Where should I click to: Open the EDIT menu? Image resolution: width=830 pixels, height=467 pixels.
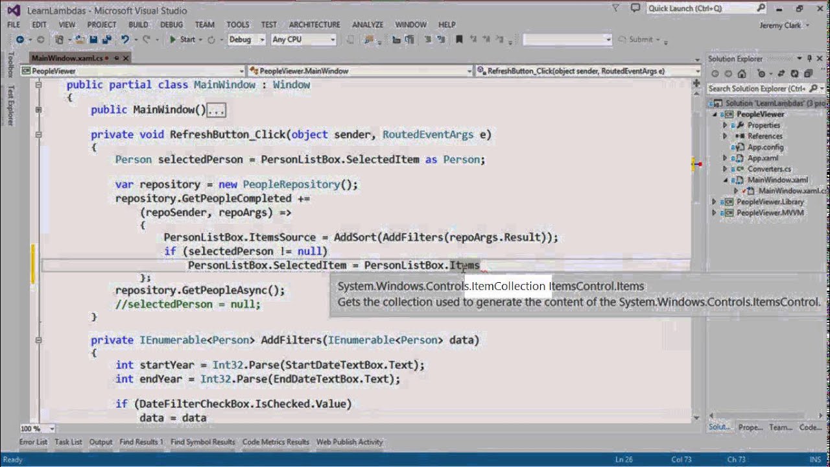point(39,25)
